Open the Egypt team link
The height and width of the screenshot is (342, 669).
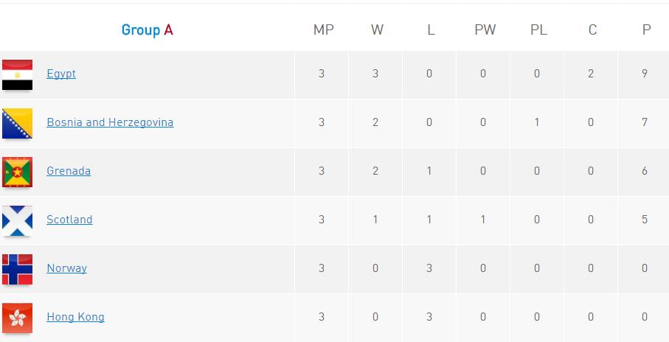[x=61, y=74]
